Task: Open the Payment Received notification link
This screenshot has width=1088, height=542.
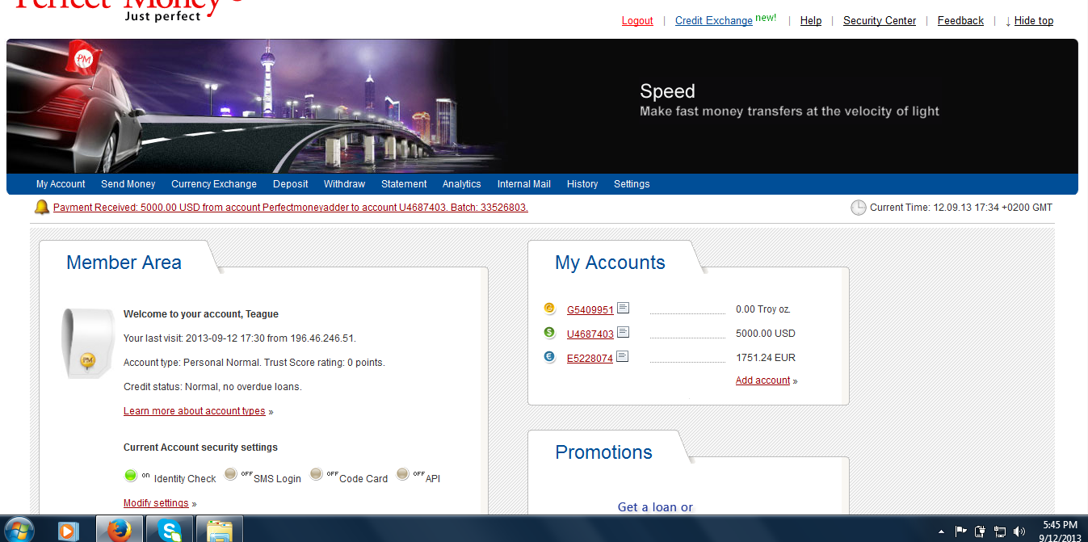Action: pos(291,208)
